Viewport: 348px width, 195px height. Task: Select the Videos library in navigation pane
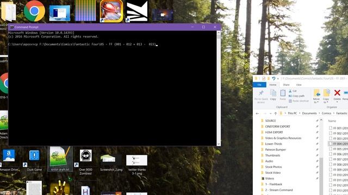point(270,178)
